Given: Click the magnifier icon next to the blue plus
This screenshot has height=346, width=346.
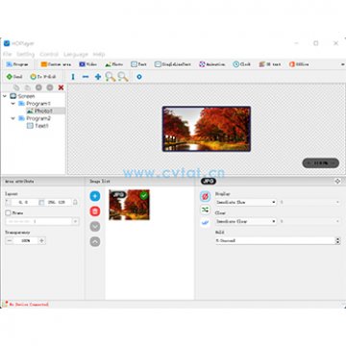Looking at the screenshot, I should (111, 77).
